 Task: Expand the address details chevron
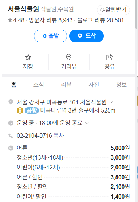(111, 102)
